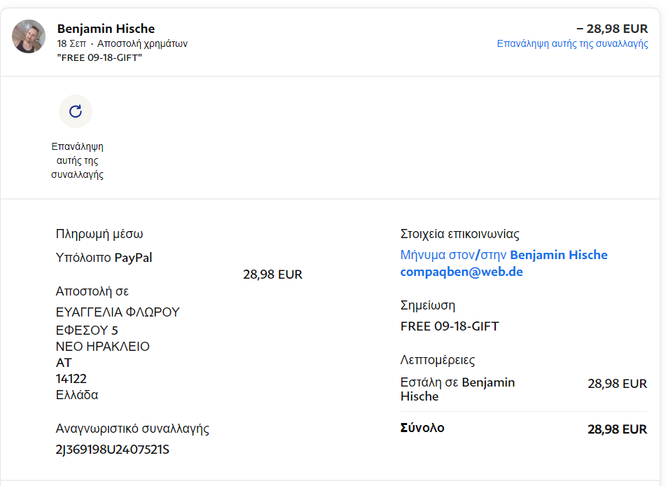Click the bold Benjamin Hische name in header
Screen dimensions: 666x486
106,29
